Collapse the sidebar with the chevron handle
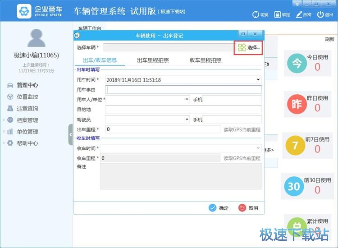Viewport: 338px width, 248px height. click(x=70, y=134)
